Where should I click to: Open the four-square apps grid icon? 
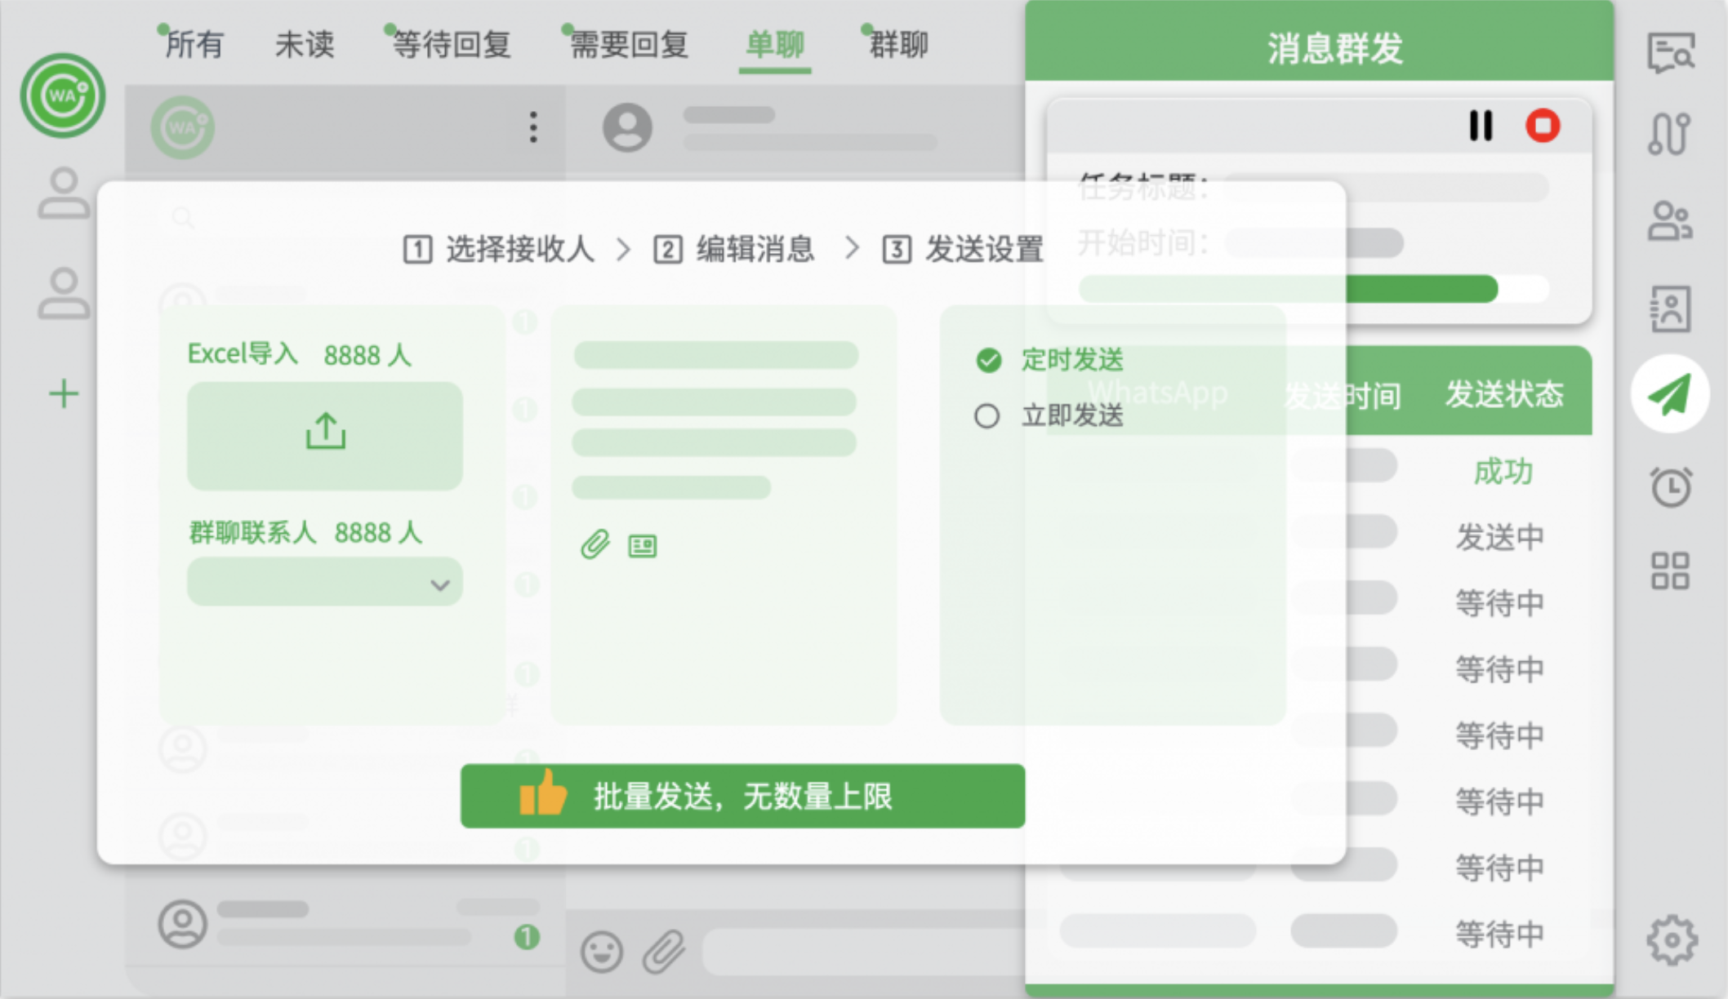[x=1670, y=571]
